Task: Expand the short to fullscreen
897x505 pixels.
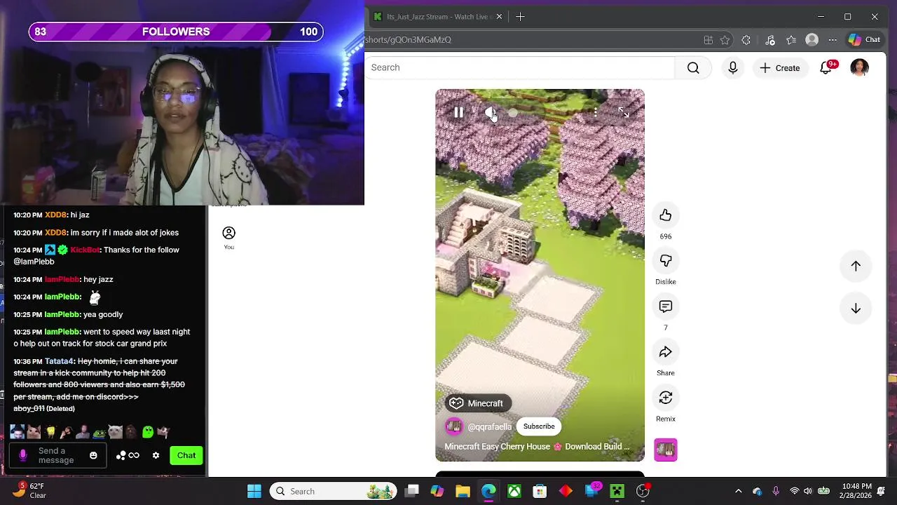Action: click(x=623, y=112)
